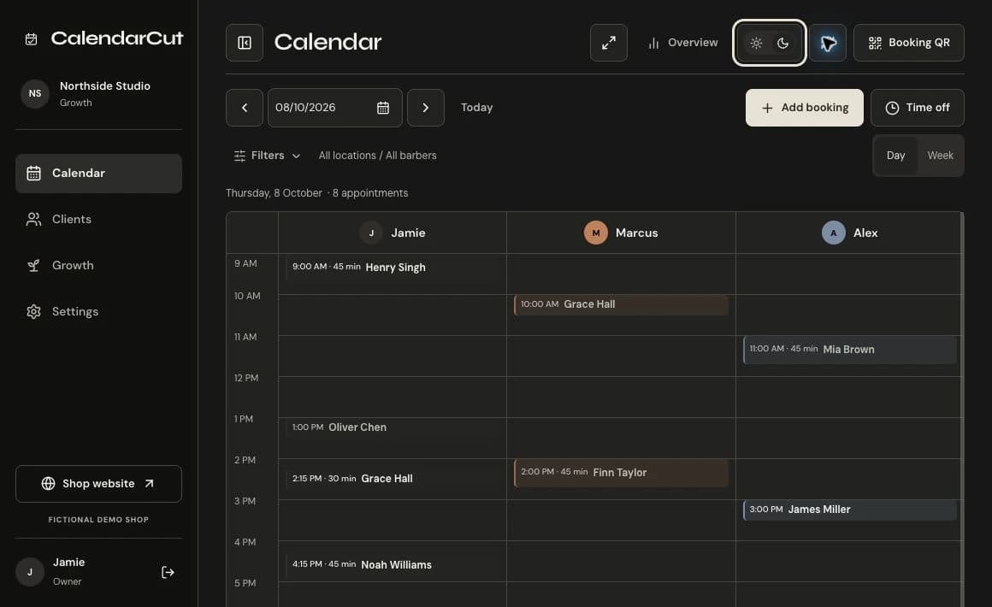Switch to light mode sun icon
This screenshot has width=992, height=607.
point(756,43)
